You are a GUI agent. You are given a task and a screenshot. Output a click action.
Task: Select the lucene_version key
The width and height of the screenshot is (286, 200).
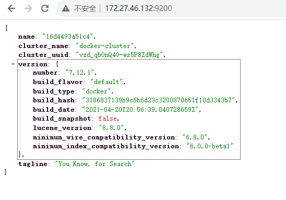(62, 128)
